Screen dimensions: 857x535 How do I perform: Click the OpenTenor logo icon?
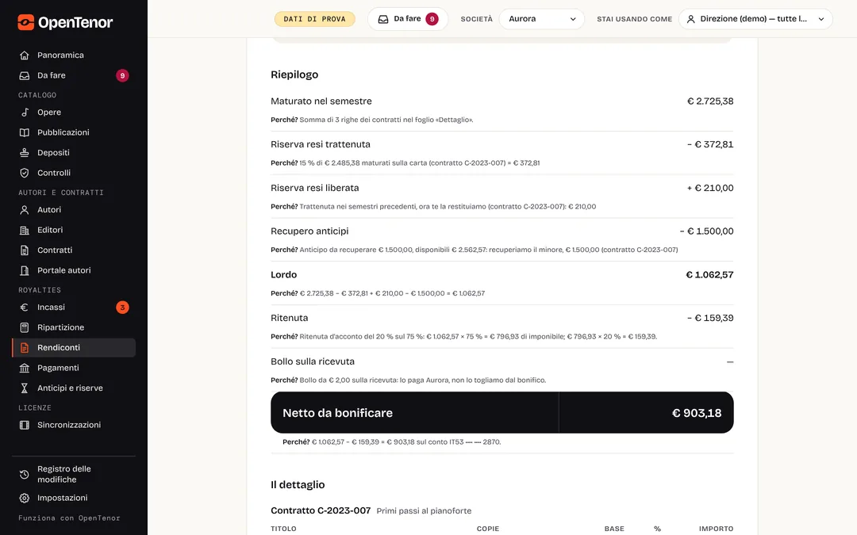(x=25, y=22)
